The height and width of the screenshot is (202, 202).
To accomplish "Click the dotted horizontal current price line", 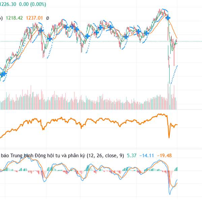I will (x=101, y=41).
